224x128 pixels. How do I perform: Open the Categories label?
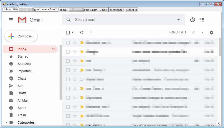click(x=26, y=122)
